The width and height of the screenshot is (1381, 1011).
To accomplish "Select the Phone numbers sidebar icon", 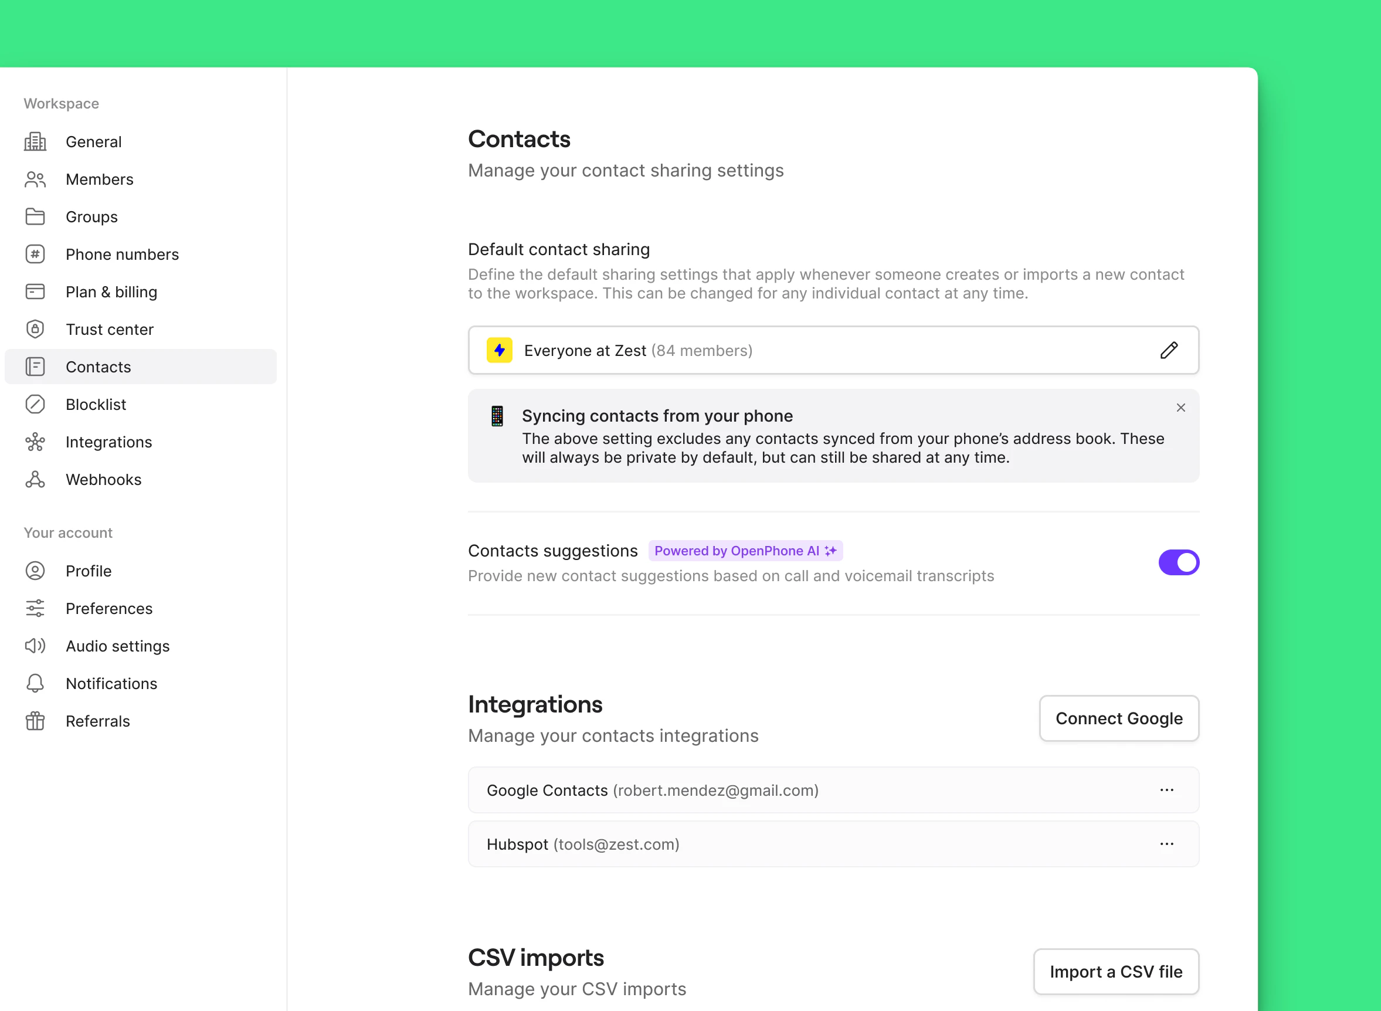I will (35, 254).
